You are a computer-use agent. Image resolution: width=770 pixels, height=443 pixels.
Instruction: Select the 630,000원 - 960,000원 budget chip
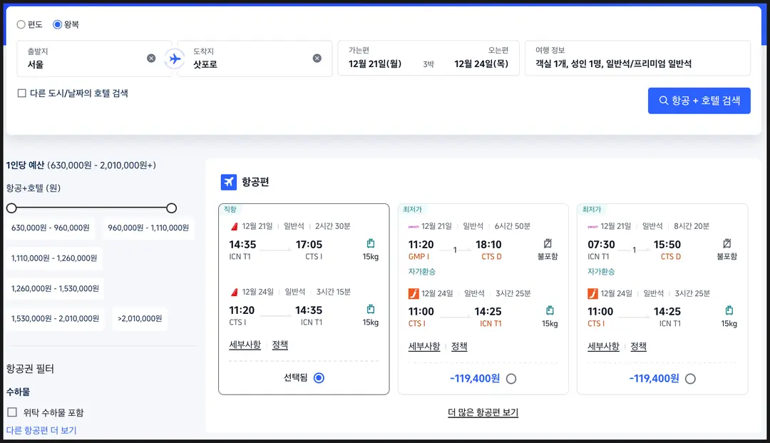[51, 228]
